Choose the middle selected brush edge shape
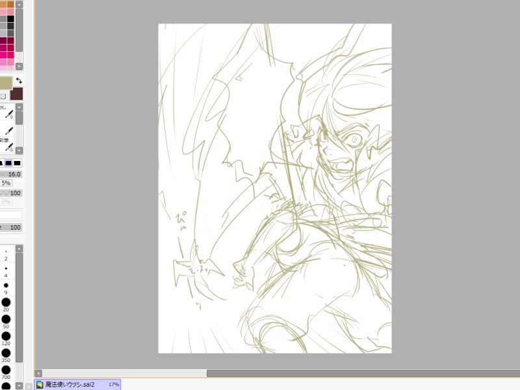The image size is (520, 390). 8,163
